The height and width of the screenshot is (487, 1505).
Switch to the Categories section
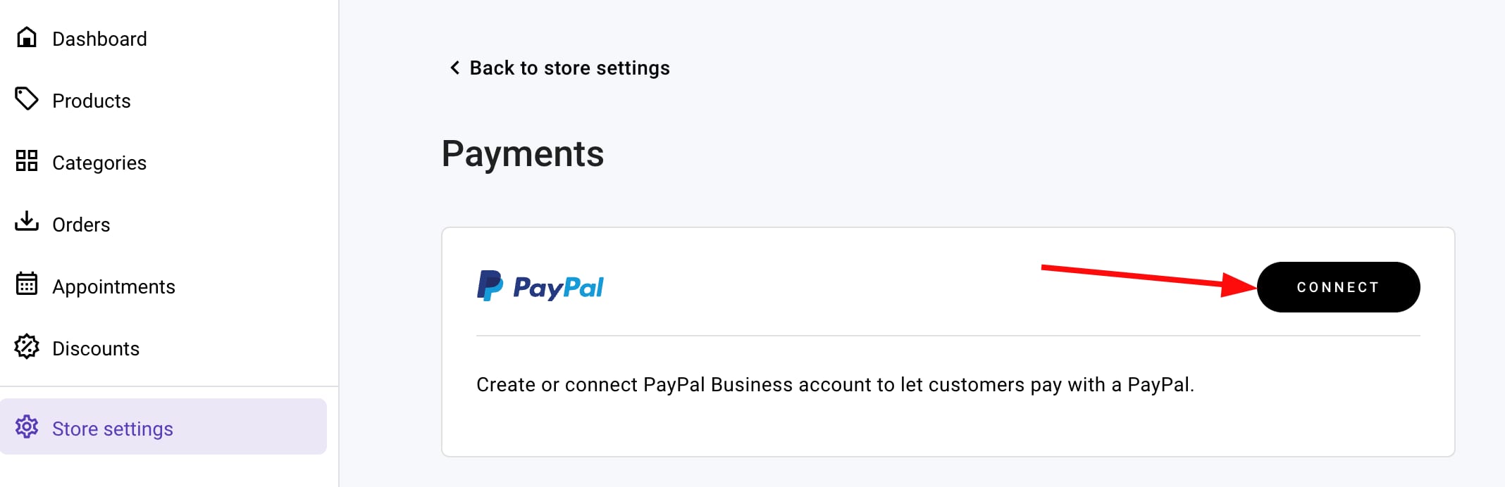[x=99, y=162]
